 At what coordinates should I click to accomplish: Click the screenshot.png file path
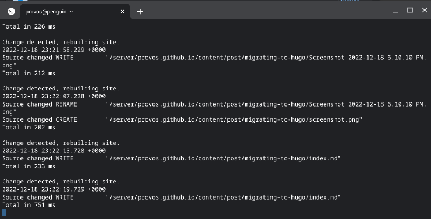(x=234, y=119)
